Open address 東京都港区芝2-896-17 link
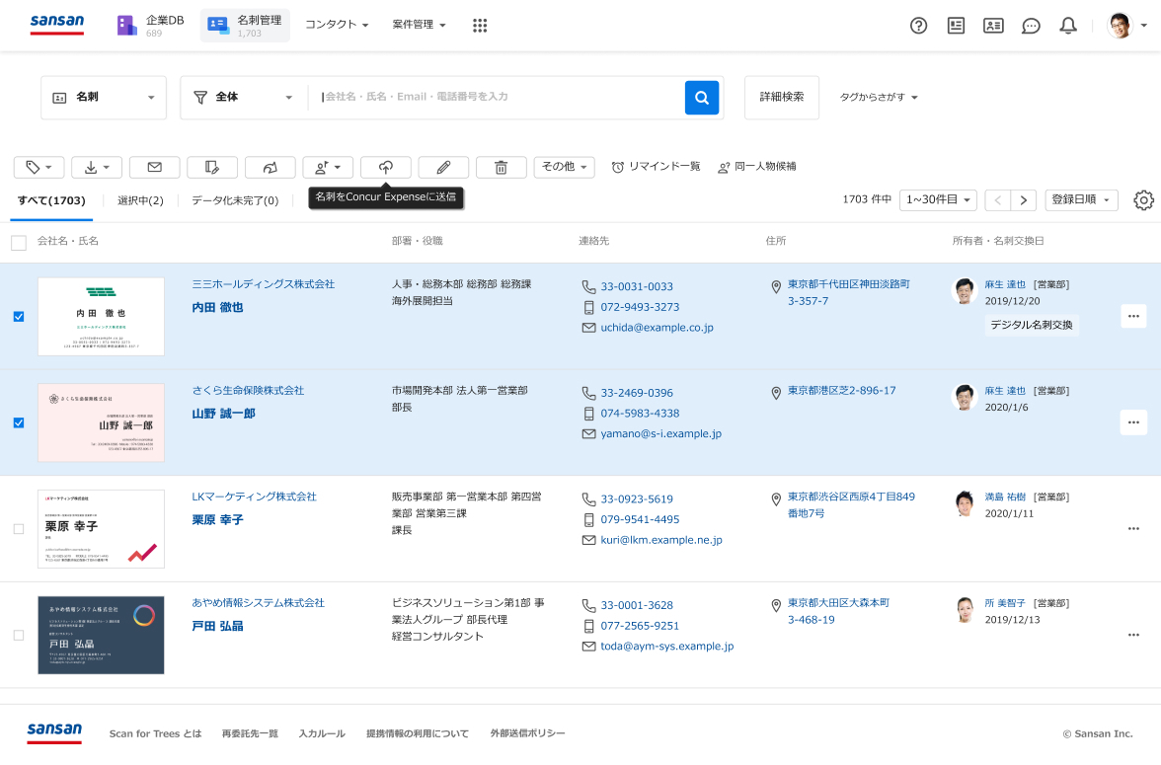The height and width of the screenshot is (765, 1161). point(842,390)
